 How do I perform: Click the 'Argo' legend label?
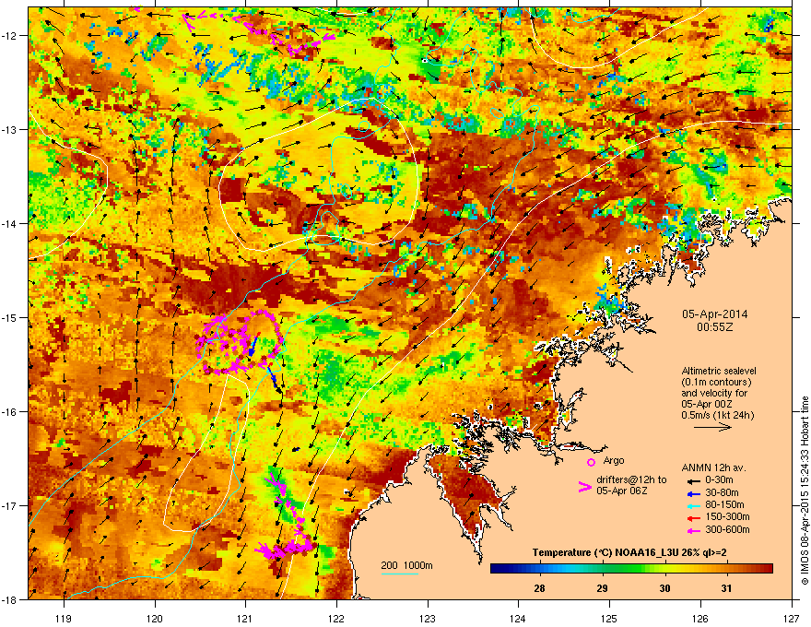click(x=614, y=460)
